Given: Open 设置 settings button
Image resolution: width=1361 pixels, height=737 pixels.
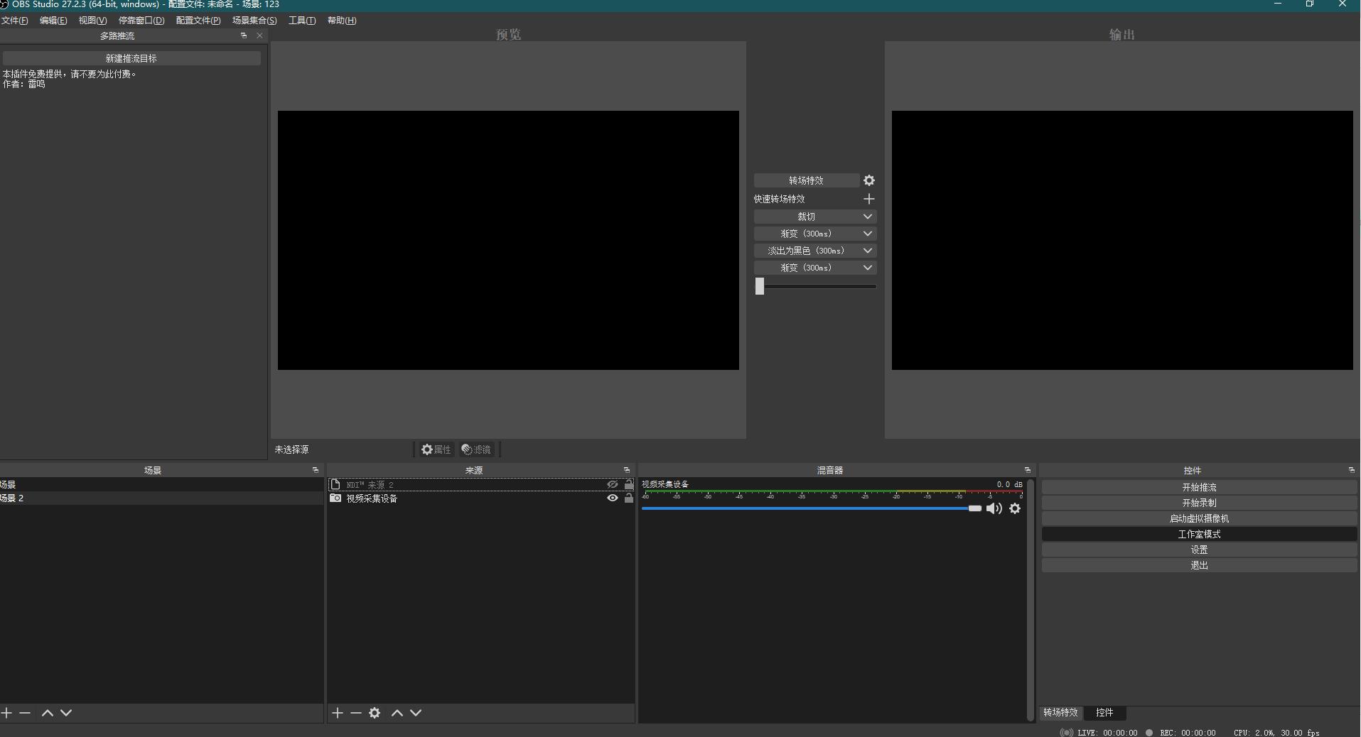Looking at the screenshot, I should pos(1199,550).
